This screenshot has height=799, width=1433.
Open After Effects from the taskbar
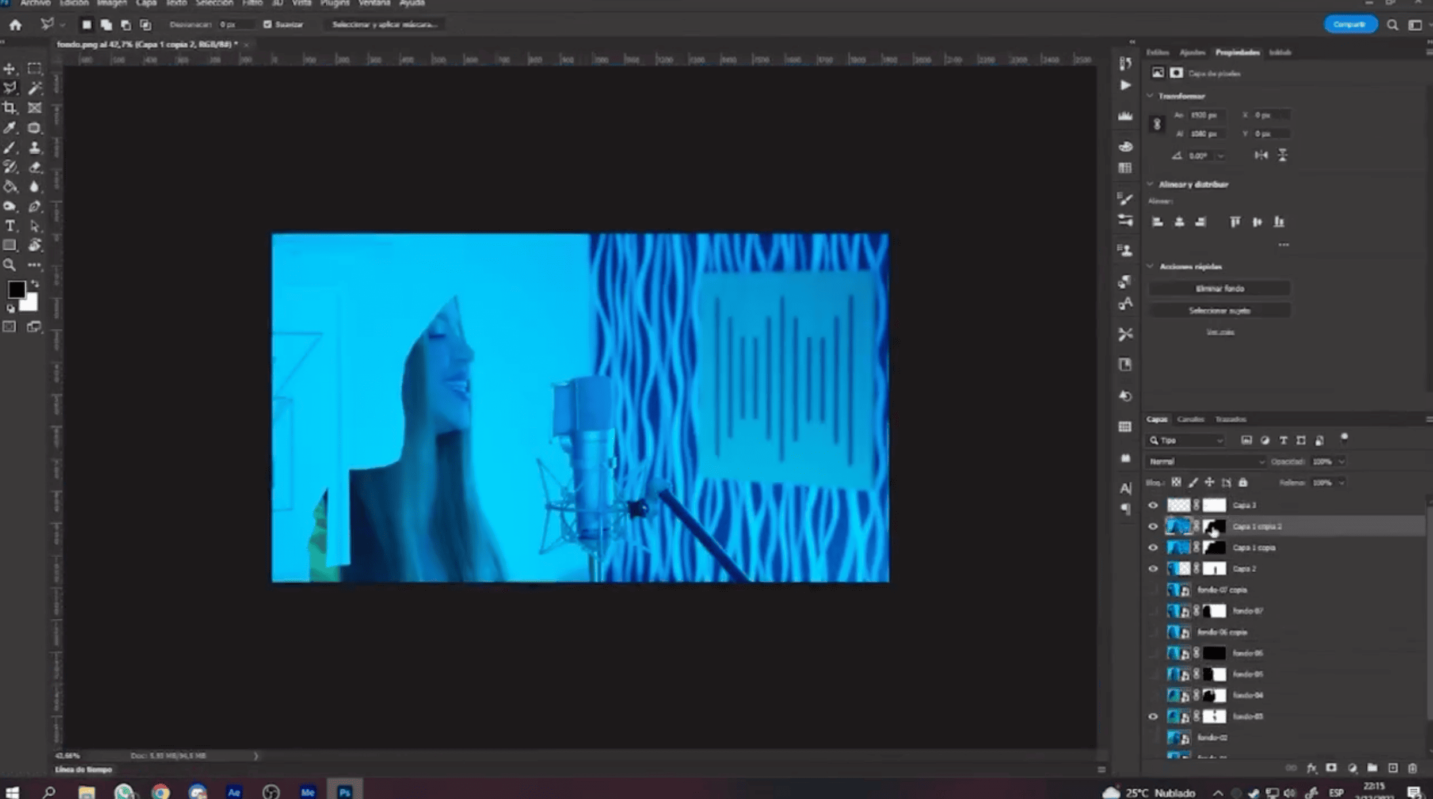click(234, 792)
